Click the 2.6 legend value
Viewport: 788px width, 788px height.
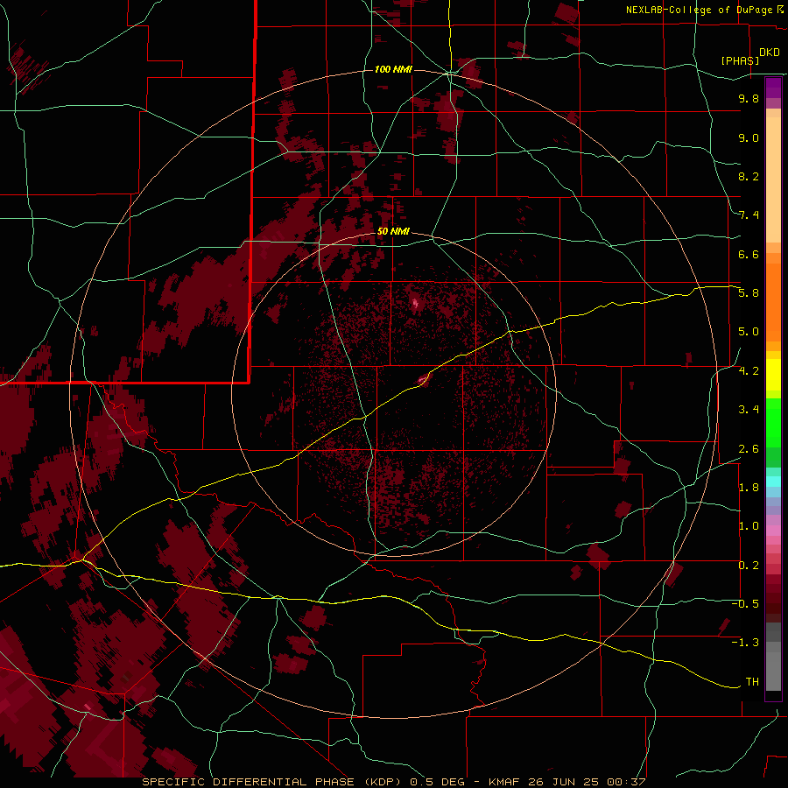click(x=749, y=449)
